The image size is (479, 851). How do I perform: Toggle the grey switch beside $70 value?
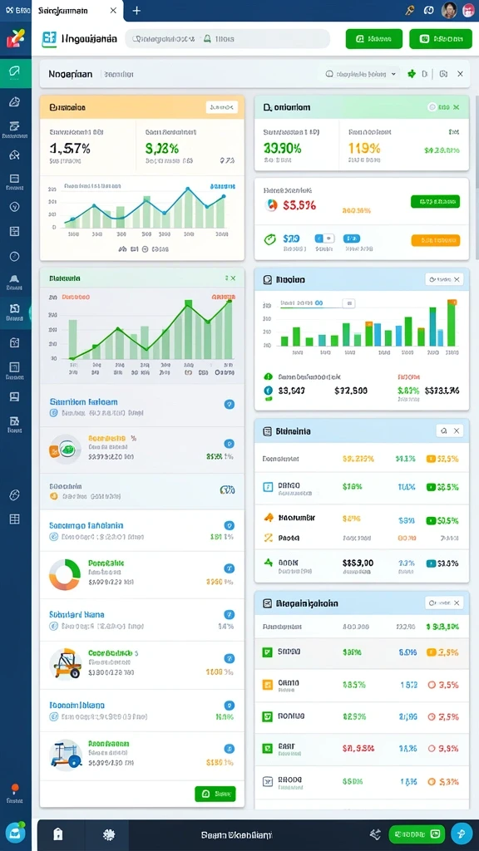325,239
